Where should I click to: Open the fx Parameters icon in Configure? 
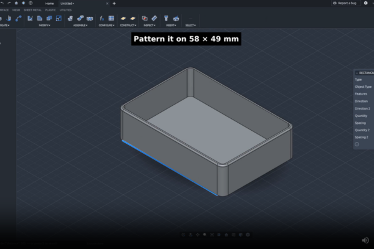tap(102, 18)
